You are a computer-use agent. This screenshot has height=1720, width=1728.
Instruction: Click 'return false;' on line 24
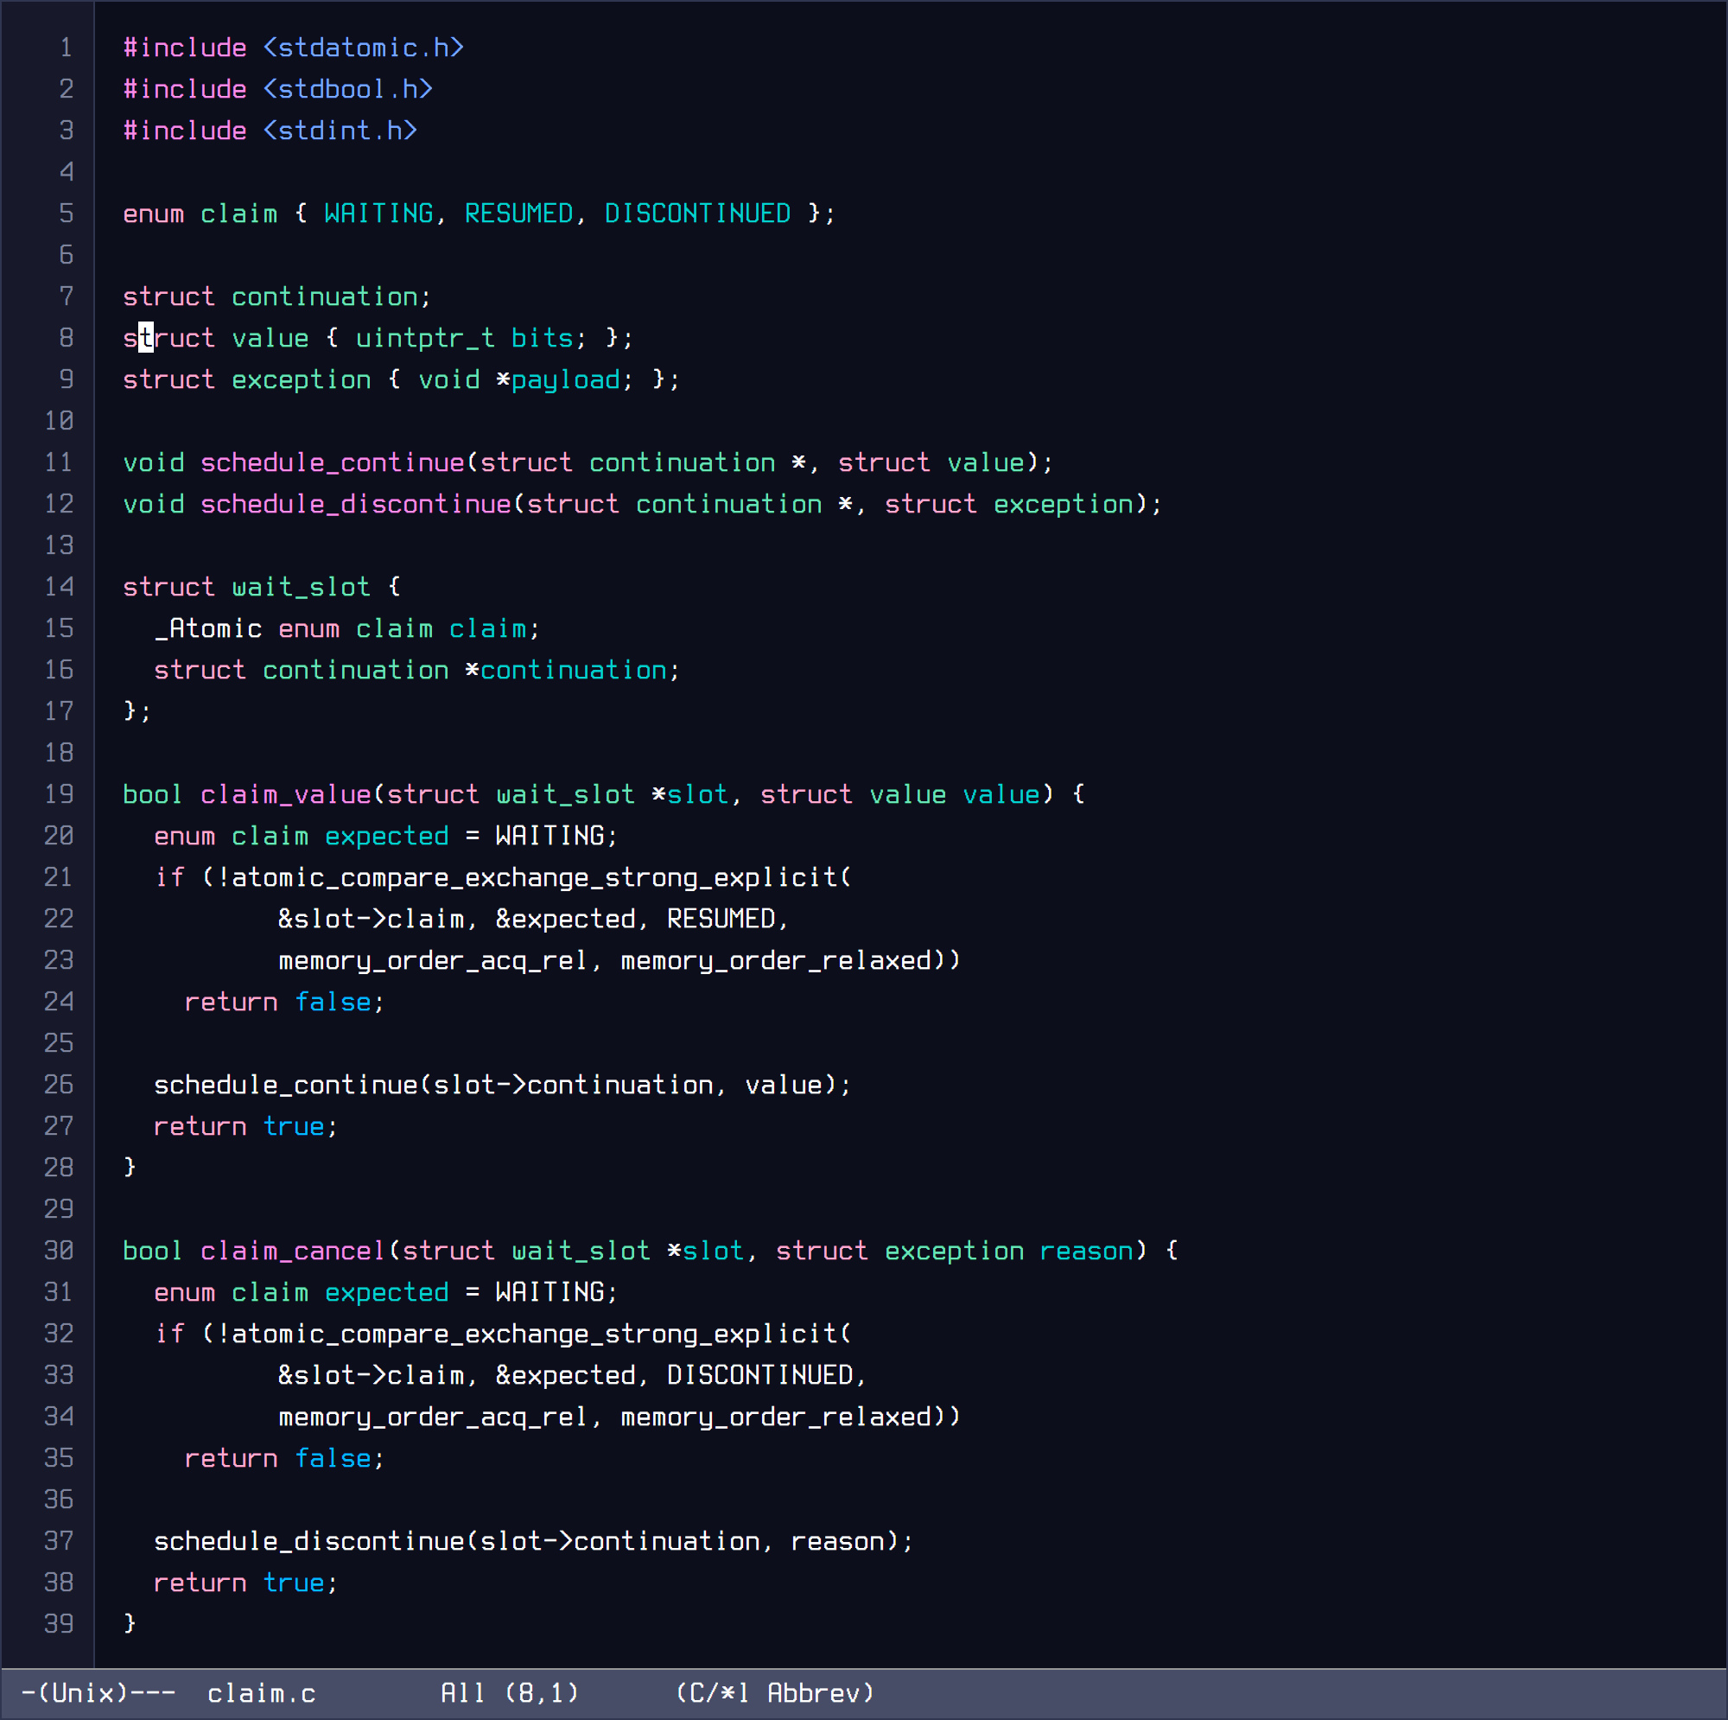coord(284,1003)
